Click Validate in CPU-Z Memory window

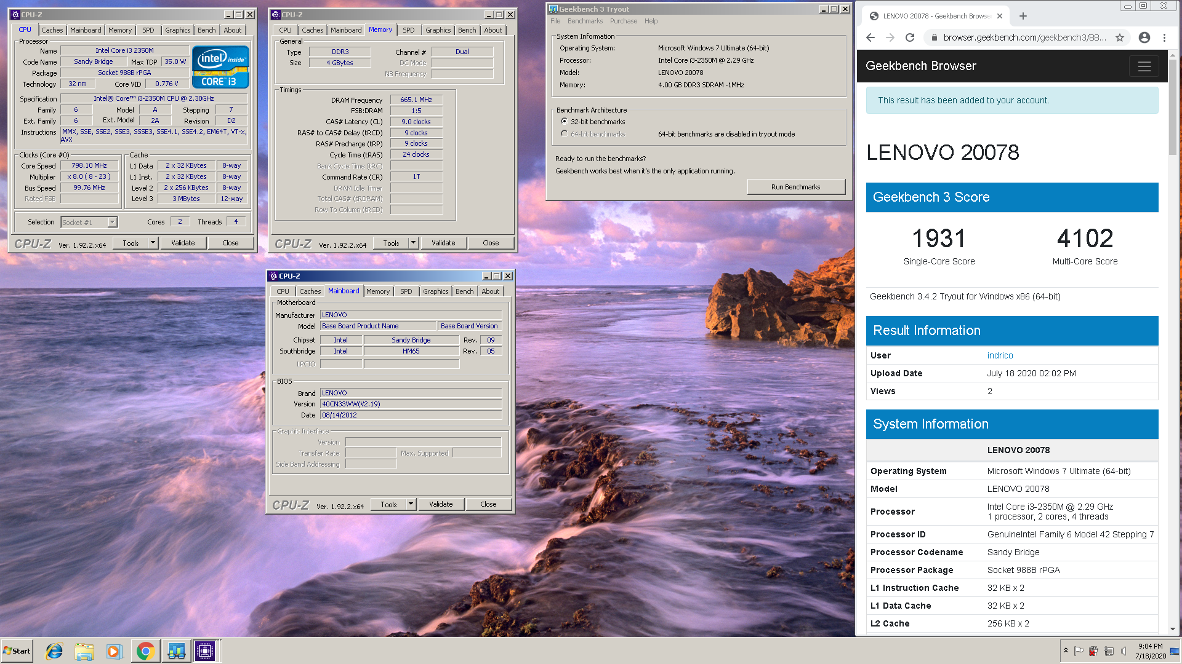click(x=443, y=243)
